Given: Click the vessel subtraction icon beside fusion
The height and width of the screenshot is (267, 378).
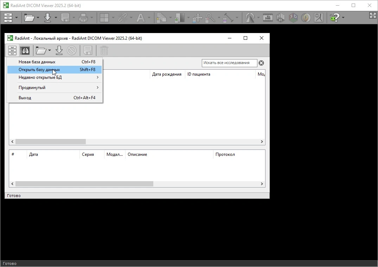Looking at the screenshot, I should [319, 18].
